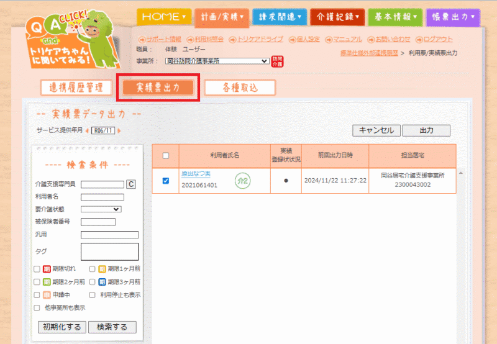Click into the 利用者名 search field
This screenshot has width=497, height=344.
(x=103, y=197)
